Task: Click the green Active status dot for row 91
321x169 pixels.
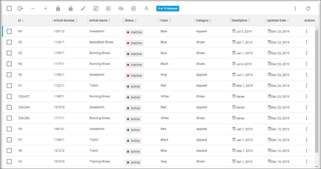Action: pos(128,87)
